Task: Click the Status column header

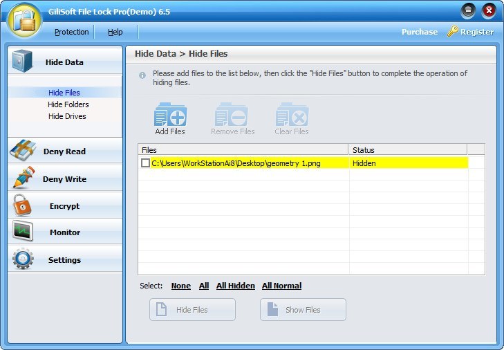Action: [408, 150]
